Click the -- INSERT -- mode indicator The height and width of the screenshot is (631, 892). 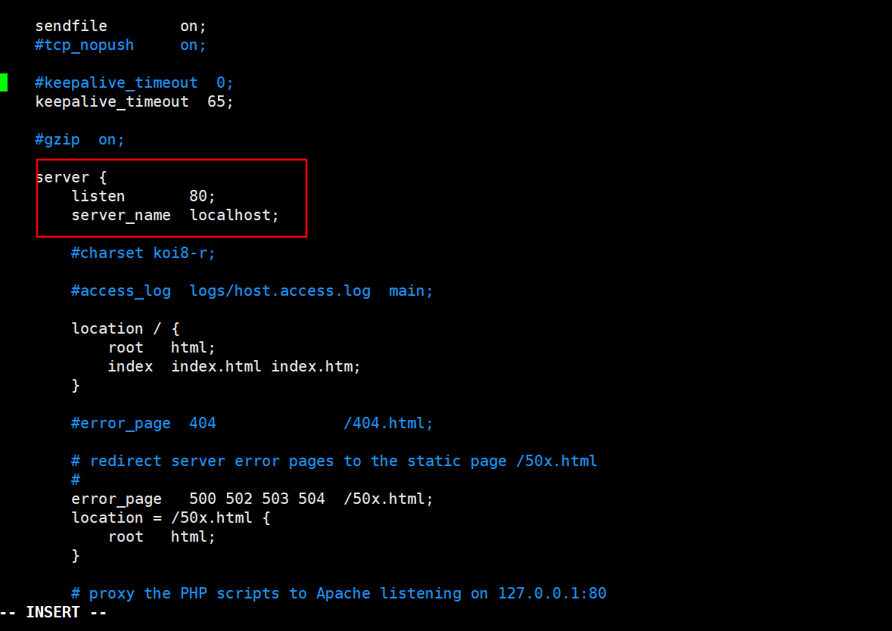pyautogui.click(x=54, y=612)
